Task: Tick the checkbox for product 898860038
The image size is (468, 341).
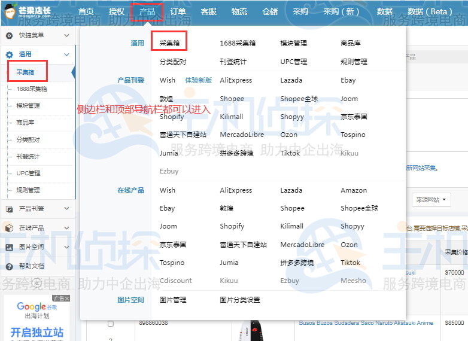Action: tap(111, 324)
